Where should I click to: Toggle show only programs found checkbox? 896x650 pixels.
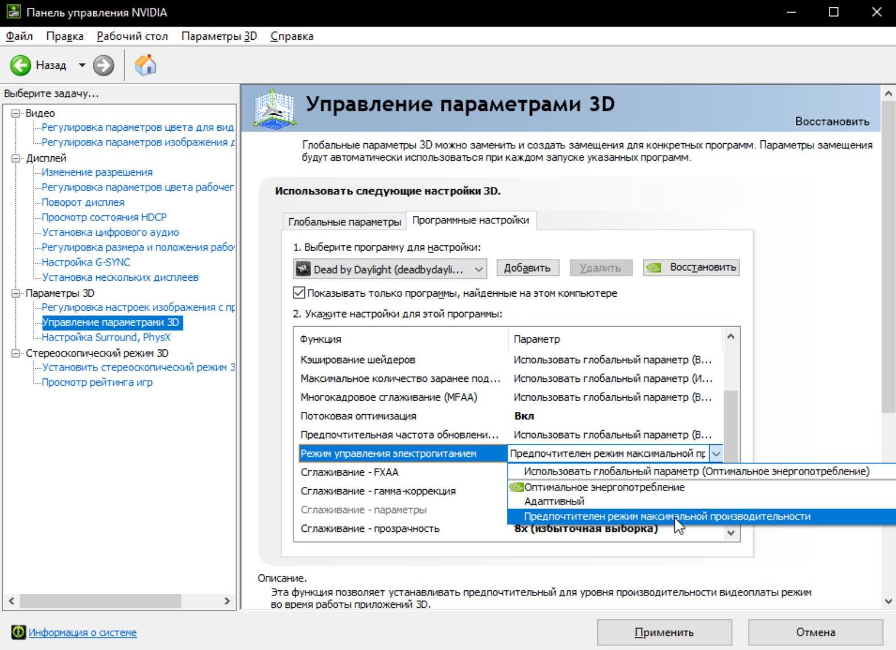click(x=299, y=293)
